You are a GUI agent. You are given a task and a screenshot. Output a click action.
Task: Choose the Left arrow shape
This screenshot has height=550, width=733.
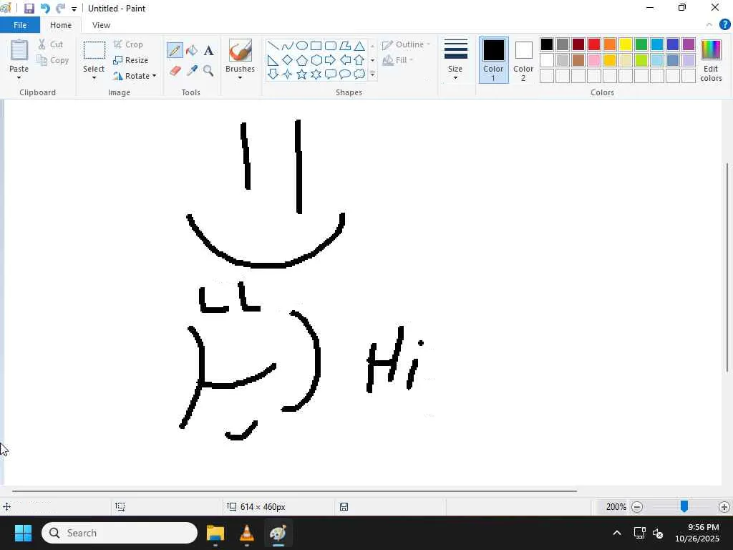tap(345, 60)
